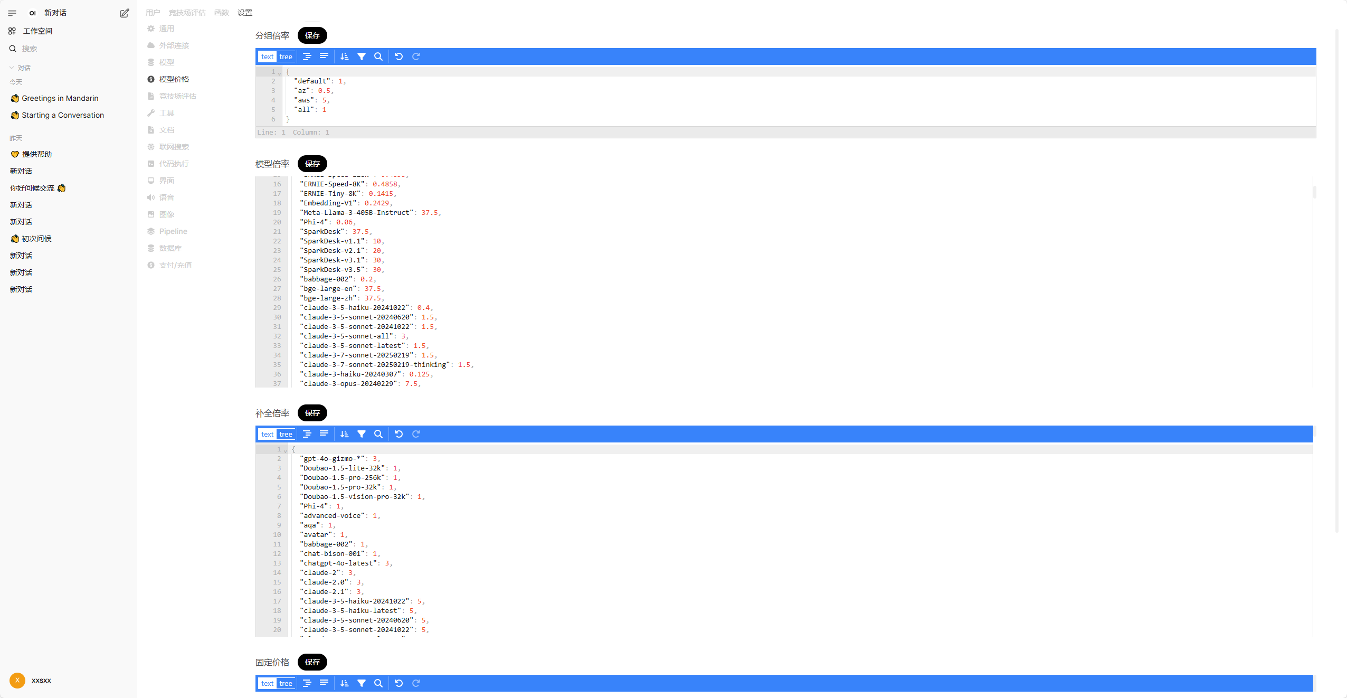Switch 分组倍率 editor to text mode
The image size is (1347, 698).
(268, 56)
